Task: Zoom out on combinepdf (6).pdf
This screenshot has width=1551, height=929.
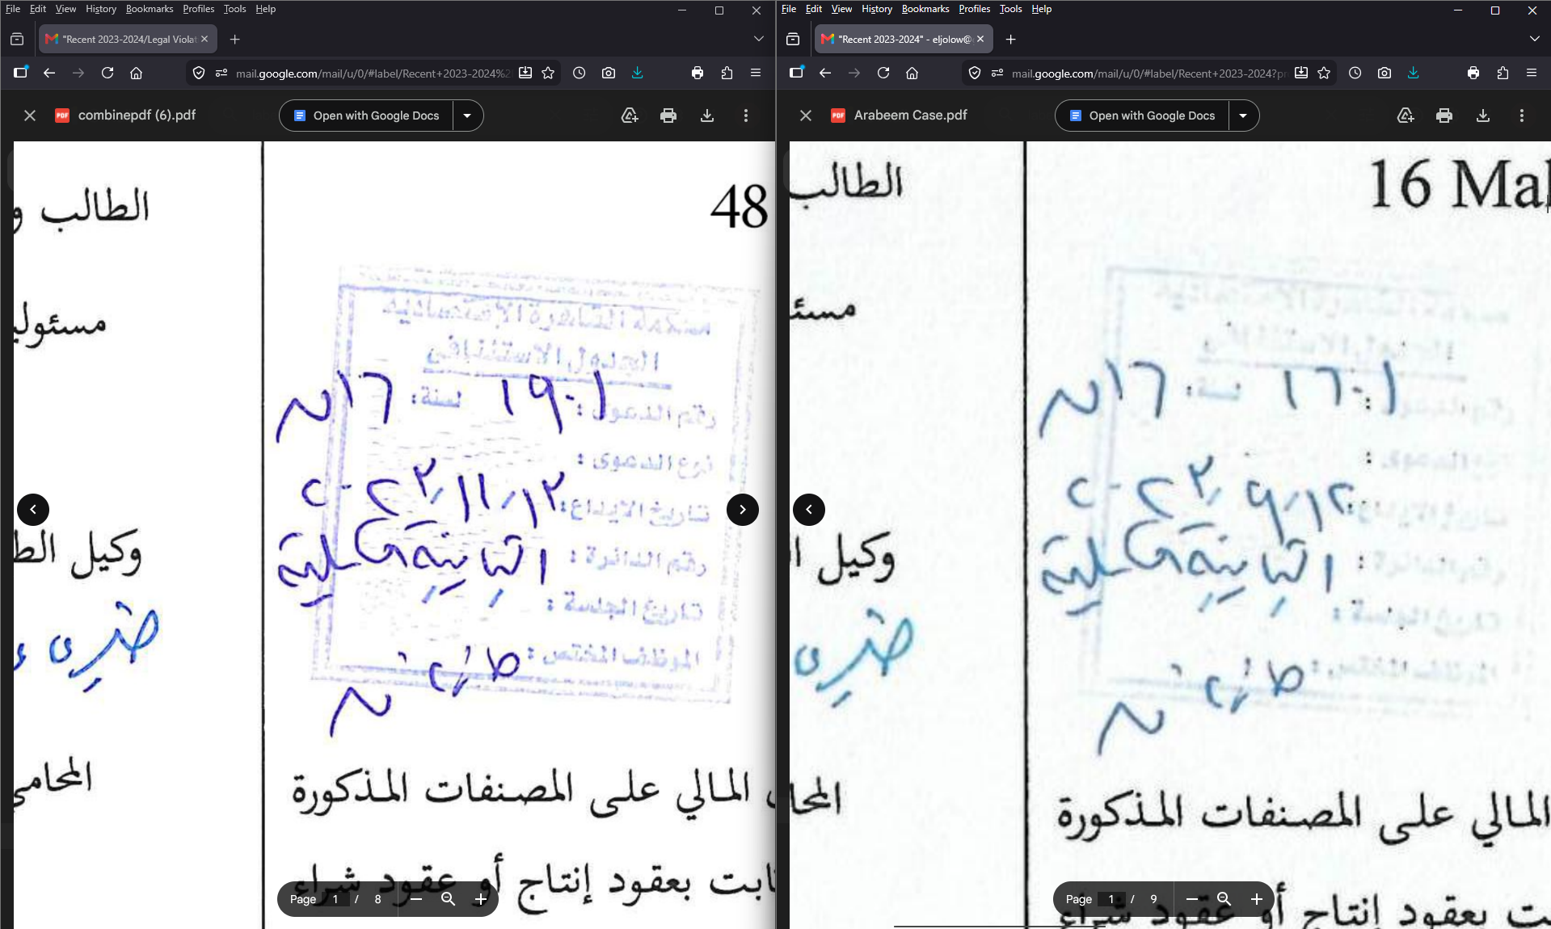Action: (416, 899)
